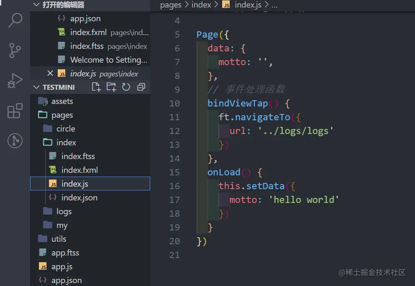The height and width of the screenshot is (286, 415).
Task: Collapse all folders in explorer
Action: tap(141, 87)
